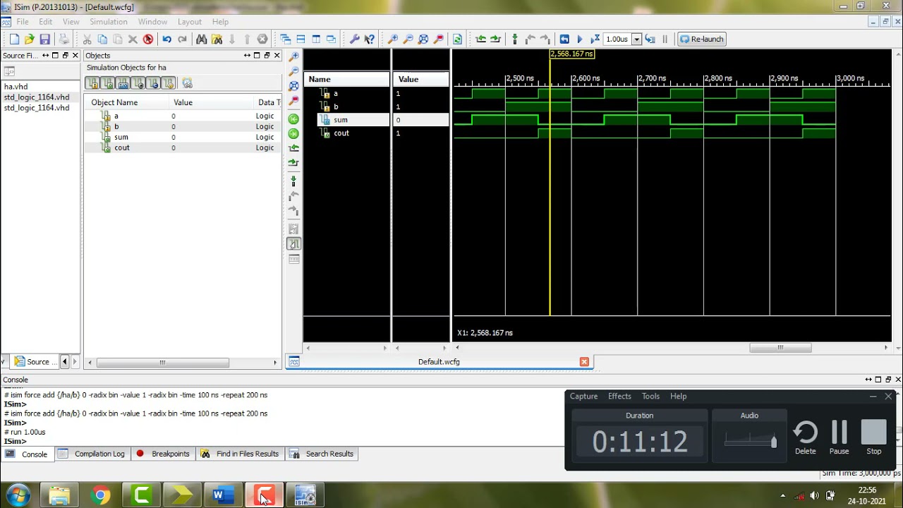Open Find with the binoculars icon
Screen dimensions: 903x508
point(202,40)
